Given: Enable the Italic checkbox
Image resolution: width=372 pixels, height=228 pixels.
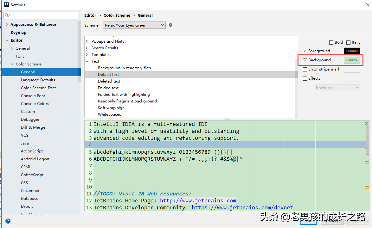Looking at the screenshot, I should pyautogui.click(x=348, y=42).
